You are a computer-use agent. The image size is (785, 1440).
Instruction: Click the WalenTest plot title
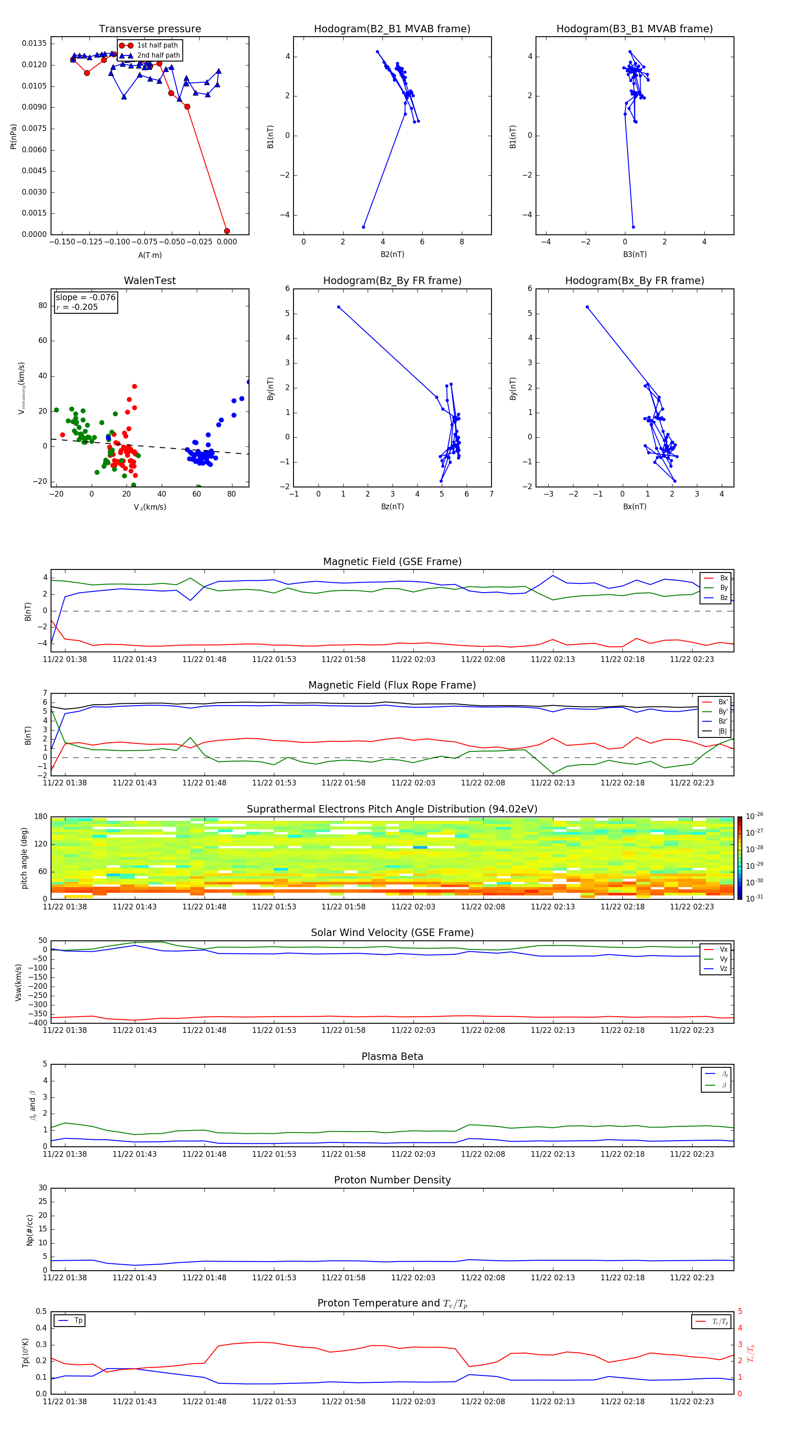click(x=150, y=281)
